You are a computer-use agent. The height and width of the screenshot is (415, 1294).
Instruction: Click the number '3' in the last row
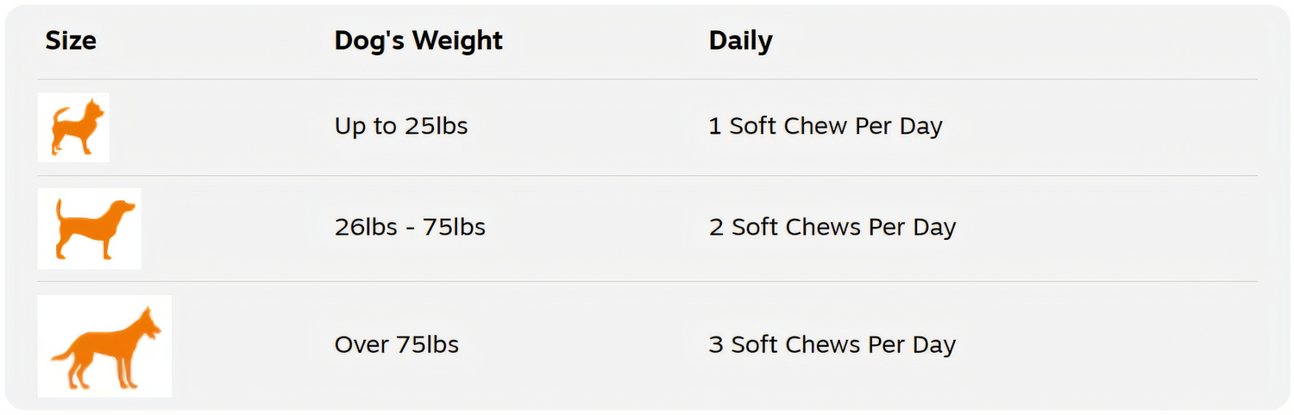pos(716,345)
